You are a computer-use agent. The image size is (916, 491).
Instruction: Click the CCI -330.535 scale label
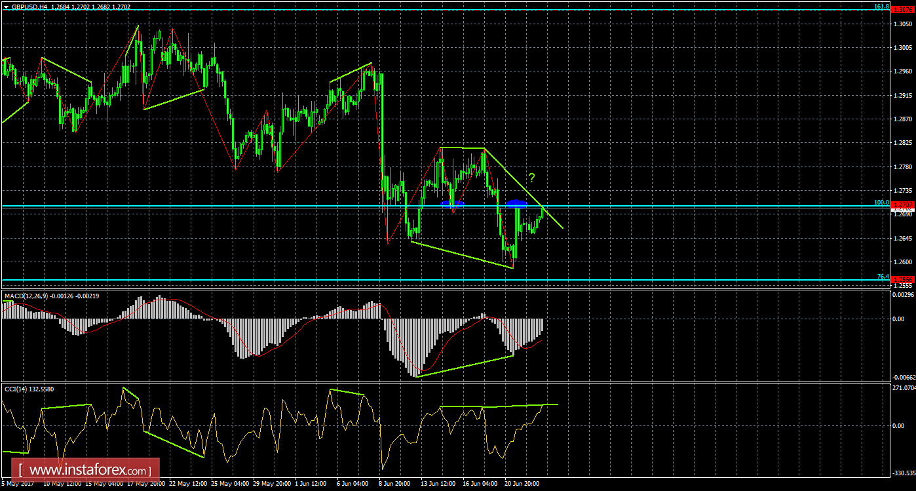point(904,472)
